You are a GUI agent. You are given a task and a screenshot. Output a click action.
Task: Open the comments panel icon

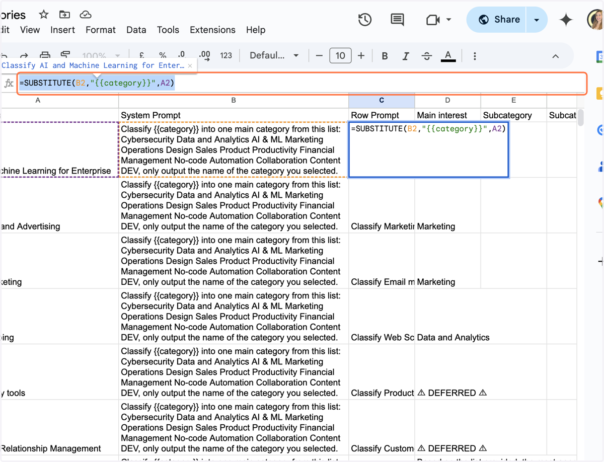click(397, 20)
